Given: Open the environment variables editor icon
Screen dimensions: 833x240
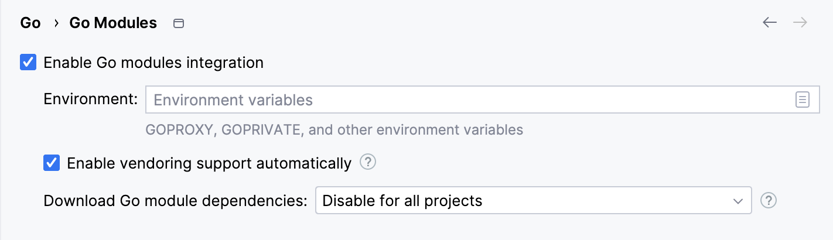Looking at the screenshot, I should [802, 100].
